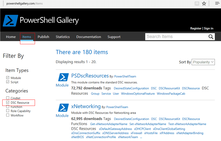This screenshot has height=141, width=221.
Task: Click the browser address bar URL
Action: click(25, 4)
